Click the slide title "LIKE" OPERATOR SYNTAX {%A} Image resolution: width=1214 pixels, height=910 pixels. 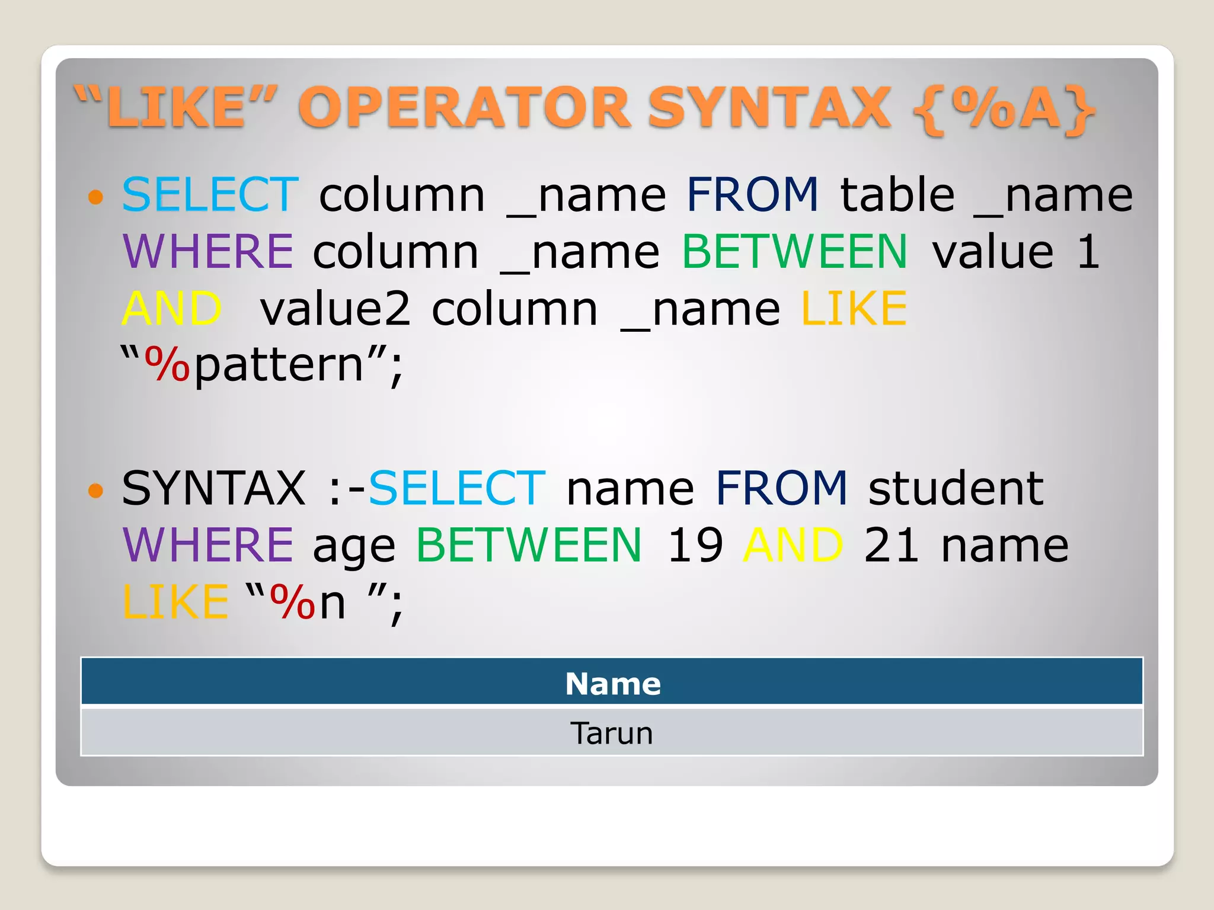click(584, 108)
